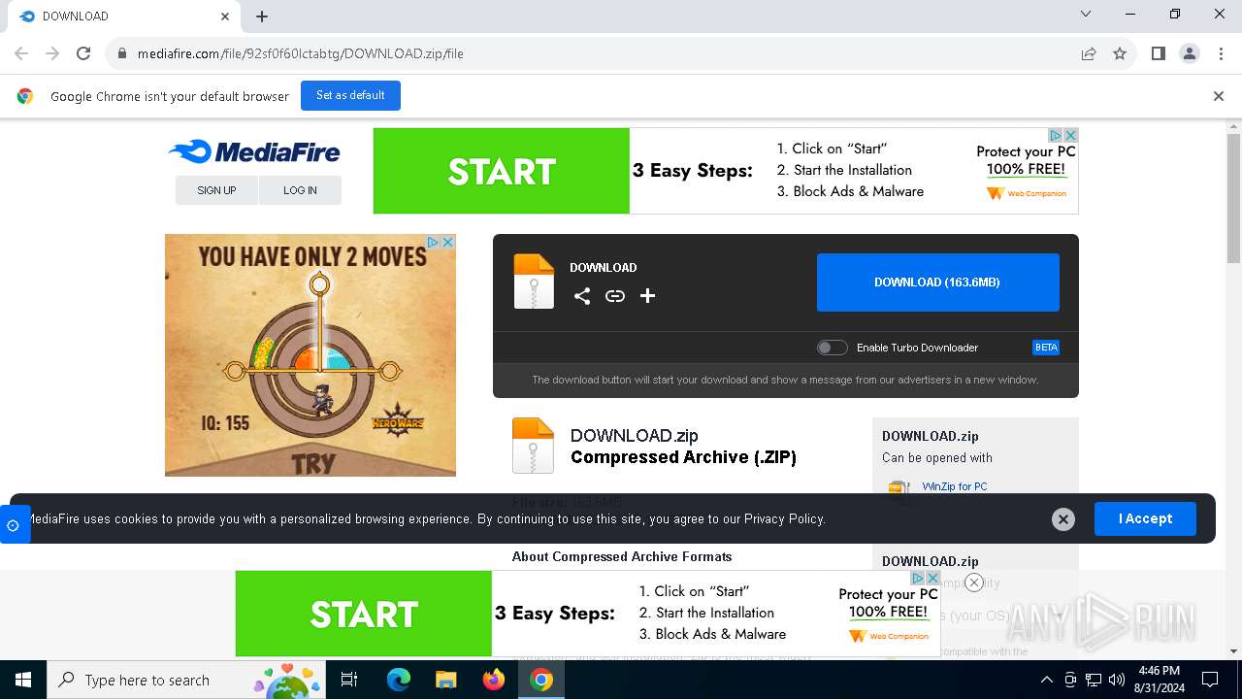Image resolution: width=1242 pixels, height=699 pixels.
Task: Expand the tab search dropdown arrow
Action: (x=1086, y=15)
